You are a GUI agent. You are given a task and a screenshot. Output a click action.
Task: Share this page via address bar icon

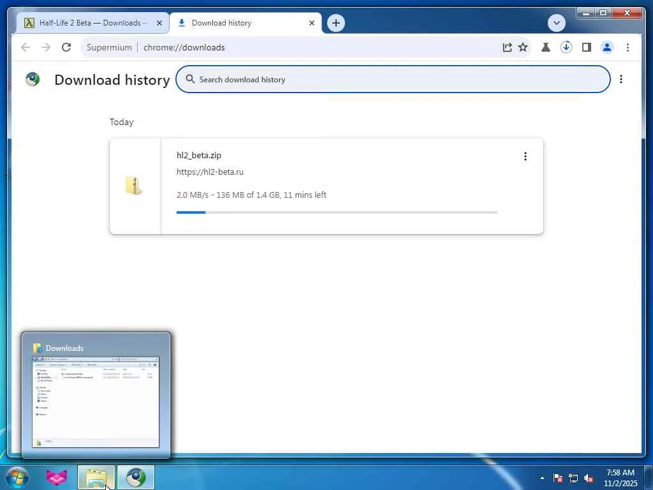click(x=507, y=47)
